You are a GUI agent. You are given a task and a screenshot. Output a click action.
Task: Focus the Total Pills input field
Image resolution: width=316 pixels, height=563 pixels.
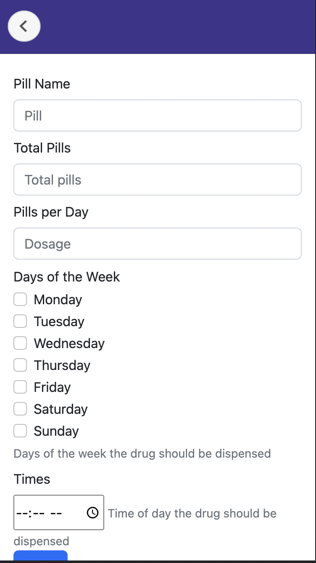[158, 180]
